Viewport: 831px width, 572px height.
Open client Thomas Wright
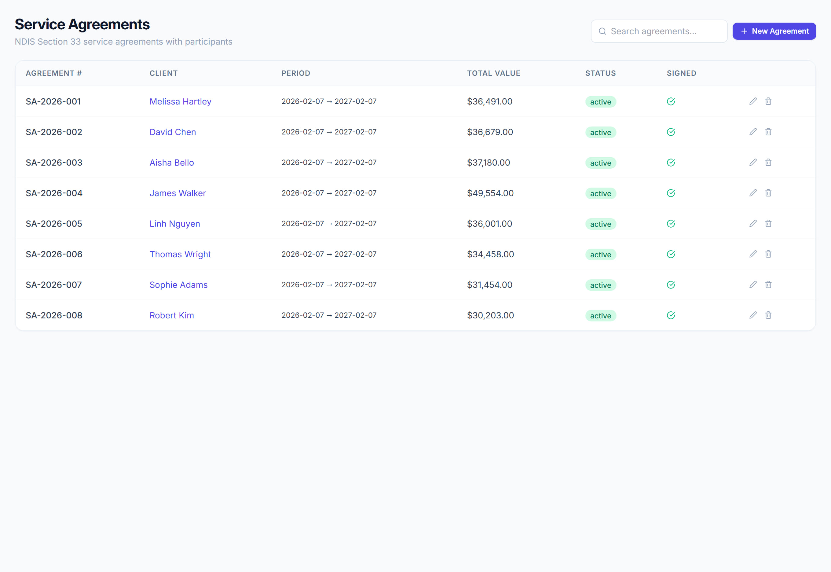click(x=180, y=254)
